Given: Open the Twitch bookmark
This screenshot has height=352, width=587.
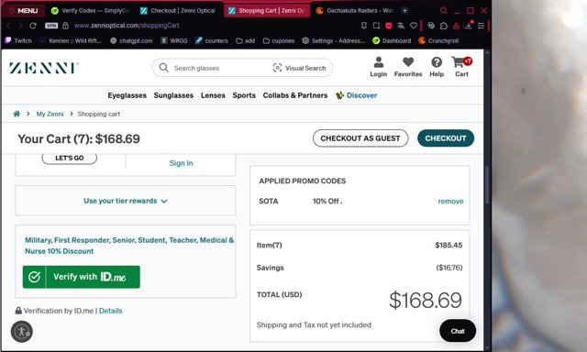Looking at the screenshot, I should pos(18,40).
